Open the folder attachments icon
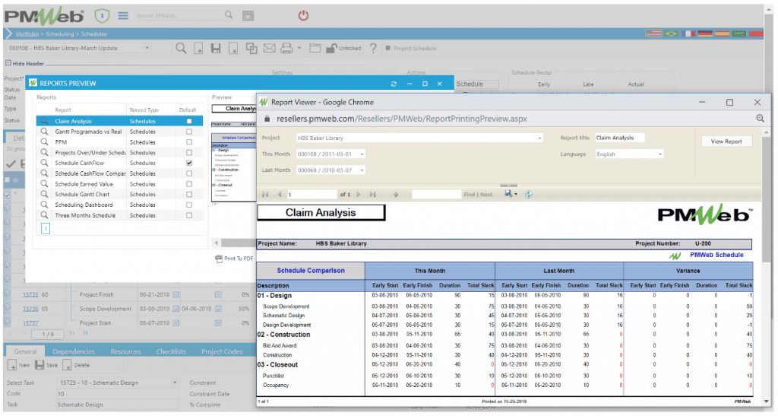This screenshot has width=778, height=416. click(315, 48)
